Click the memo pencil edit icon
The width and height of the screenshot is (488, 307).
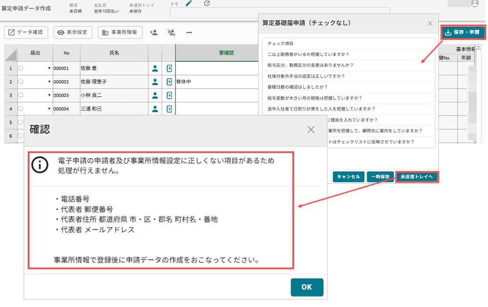[189, 4]
